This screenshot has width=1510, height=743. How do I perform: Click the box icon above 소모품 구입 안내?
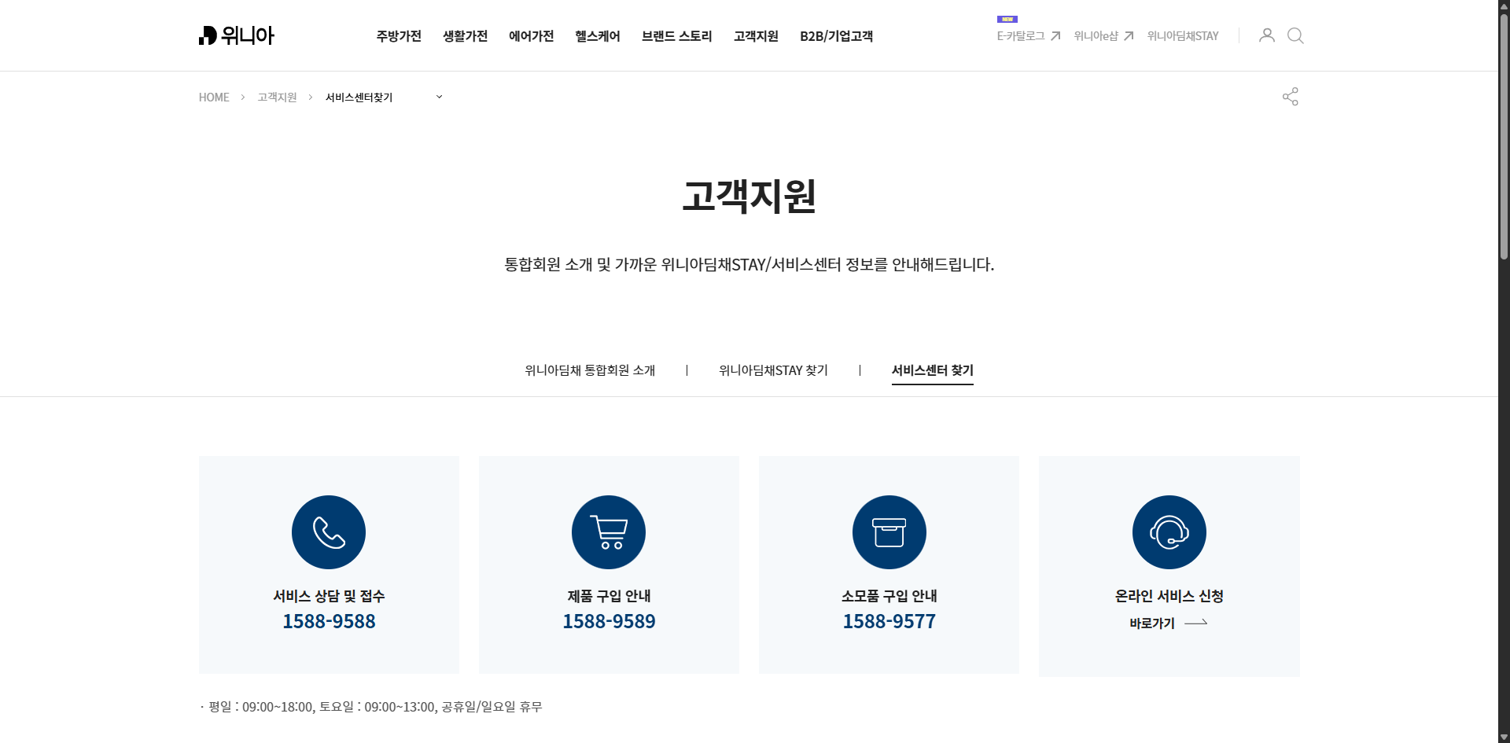click(x=889, y=532)
